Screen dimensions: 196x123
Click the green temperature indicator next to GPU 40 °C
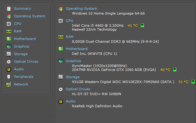(175, 69)
